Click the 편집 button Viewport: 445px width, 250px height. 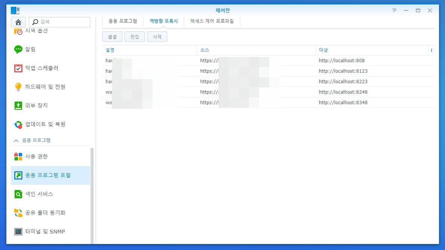point(135,37)
